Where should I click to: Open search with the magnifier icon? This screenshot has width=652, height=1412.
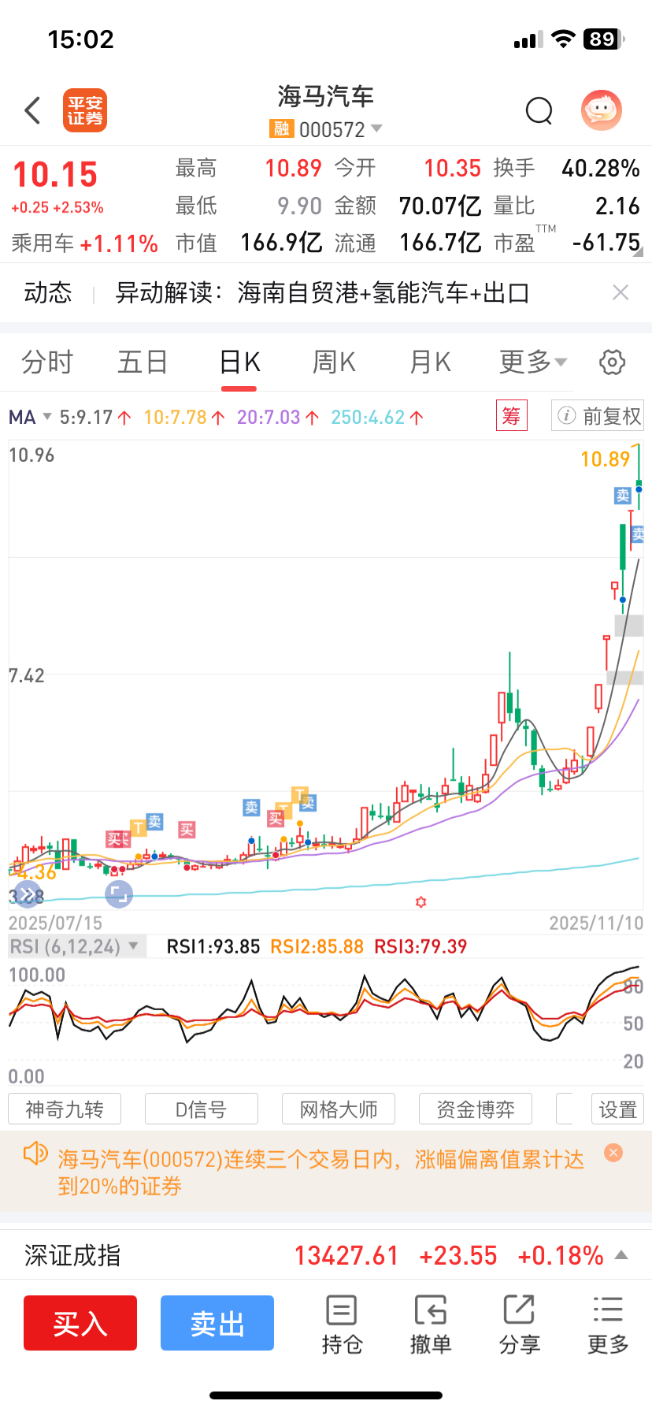click(539, 111)
